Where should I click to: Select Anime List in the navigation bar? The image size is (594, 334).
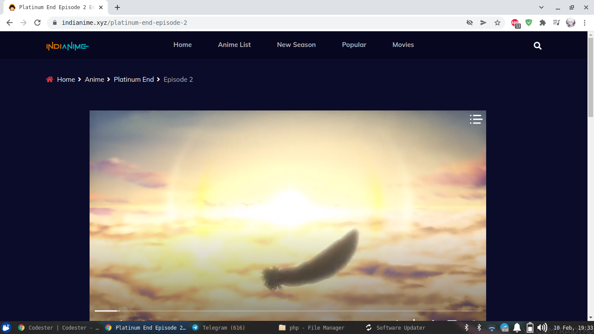coord(234,45)
